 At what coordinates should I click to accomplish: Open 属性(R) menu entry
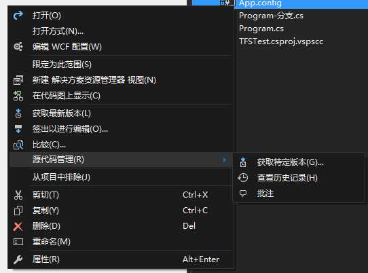click(121, 259)
